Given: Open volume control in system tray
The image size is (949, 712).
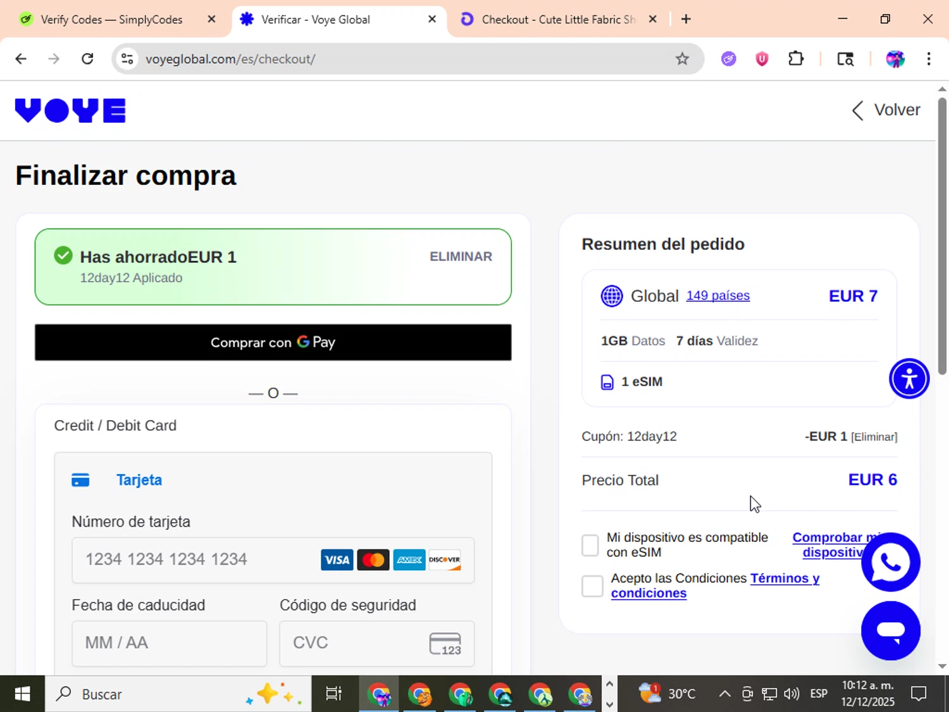Looking at the screenshot, I should click(791, 694).
